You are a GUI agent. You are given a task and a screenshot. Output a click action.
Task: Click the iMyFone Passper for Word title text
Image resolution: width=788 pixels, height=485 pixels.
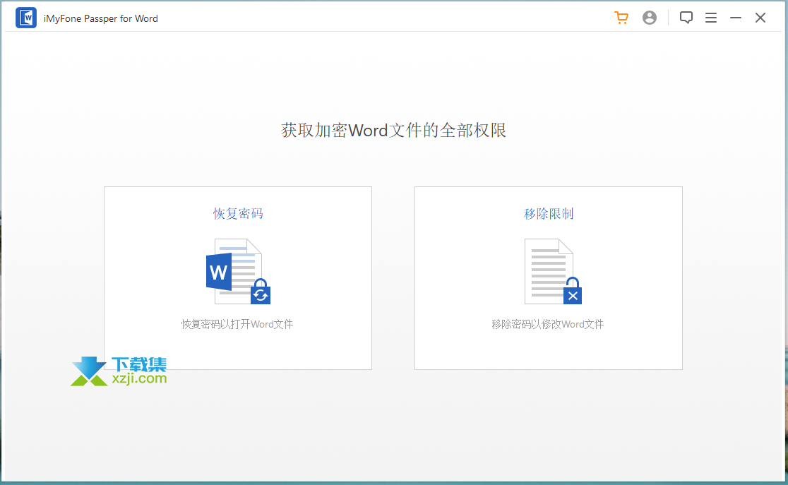pyautogui.click(x=100, y=18)
